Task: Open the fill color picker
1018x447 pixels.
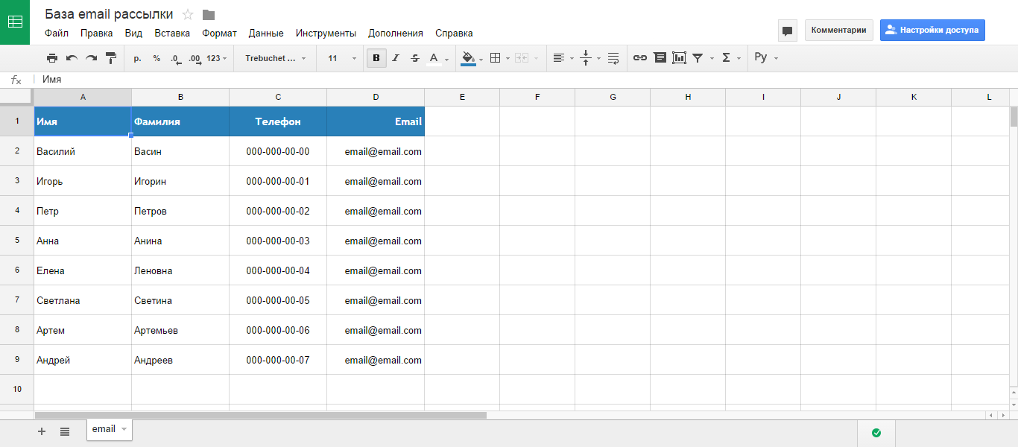Action: pyautogui.click(x=469, y=57)
